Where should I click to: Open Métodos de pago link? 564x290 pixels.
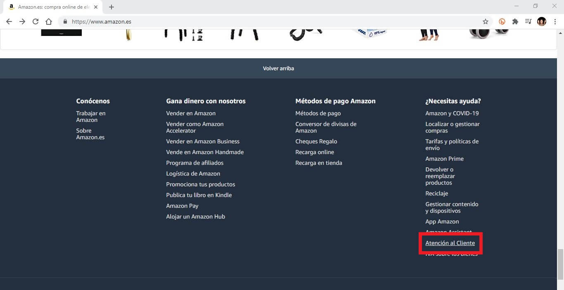coord(318,113)
